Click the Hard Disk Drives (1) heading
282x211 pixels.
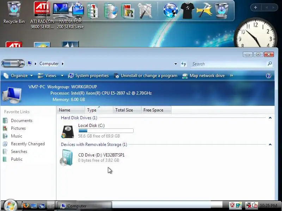point(79,118)
